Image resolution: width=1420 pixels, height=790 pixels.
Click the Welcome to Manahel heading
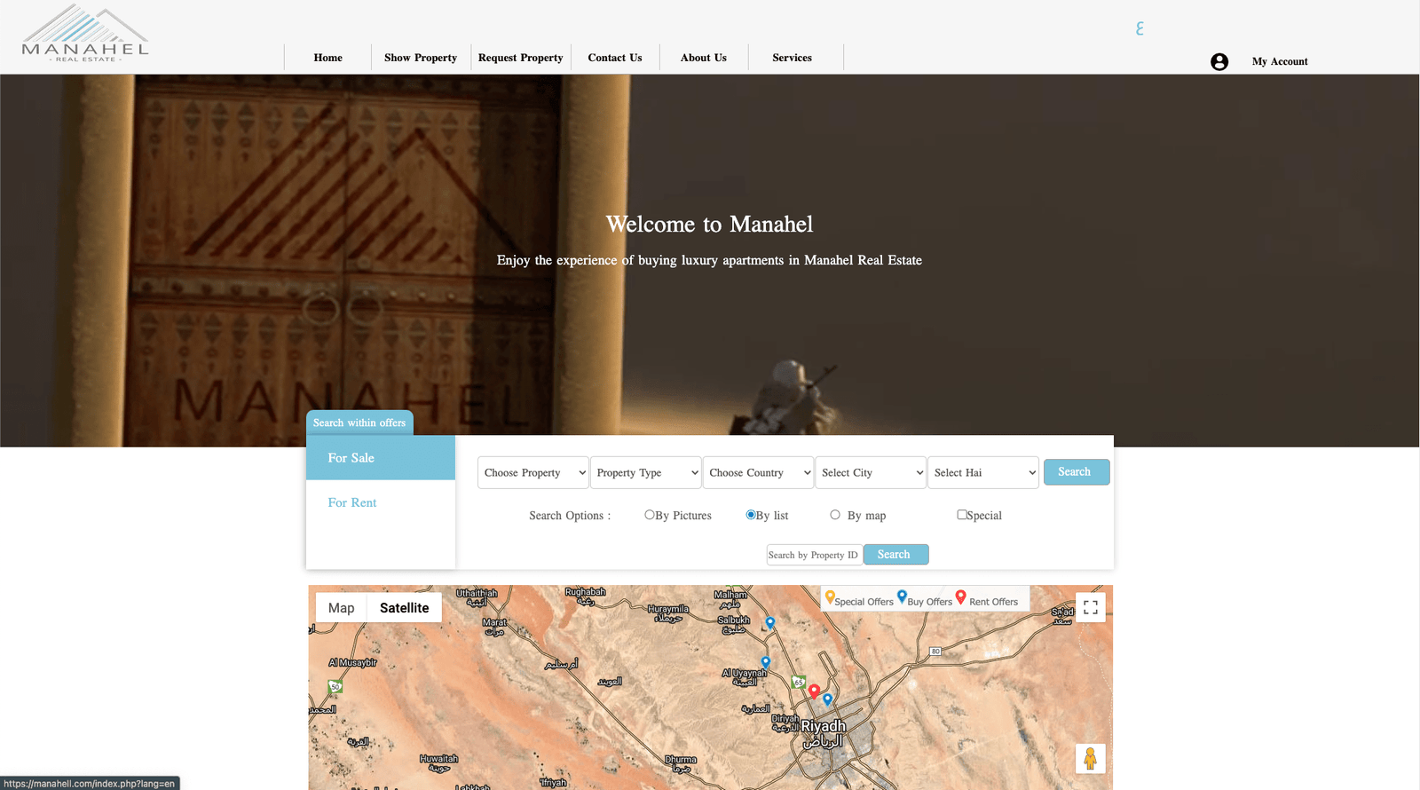710,224
